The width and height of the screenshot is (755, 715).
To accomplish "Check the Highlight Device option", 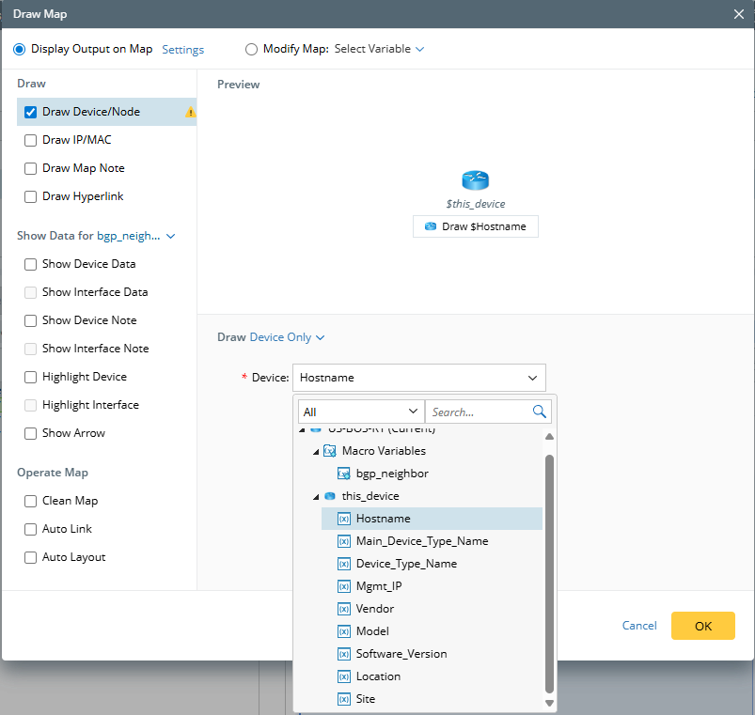I will pos(30,377).
